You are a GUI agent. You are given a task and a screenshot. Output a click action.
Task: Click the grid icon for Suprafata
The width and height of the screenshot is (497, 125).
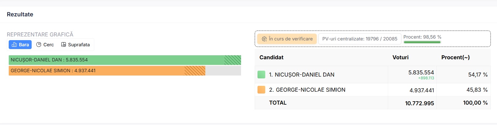click(64, 45)
